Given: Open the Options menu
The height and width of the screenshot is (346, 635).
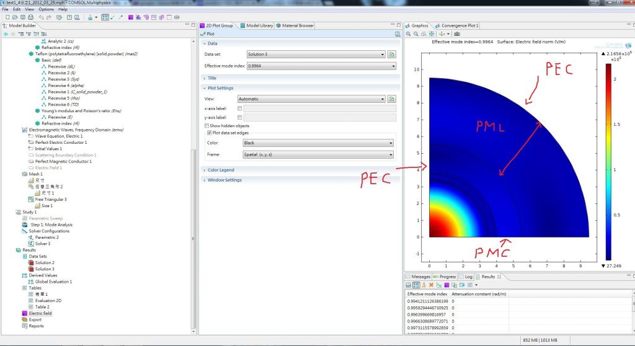Looking at the screenshot, I should (x=46, y=9).
